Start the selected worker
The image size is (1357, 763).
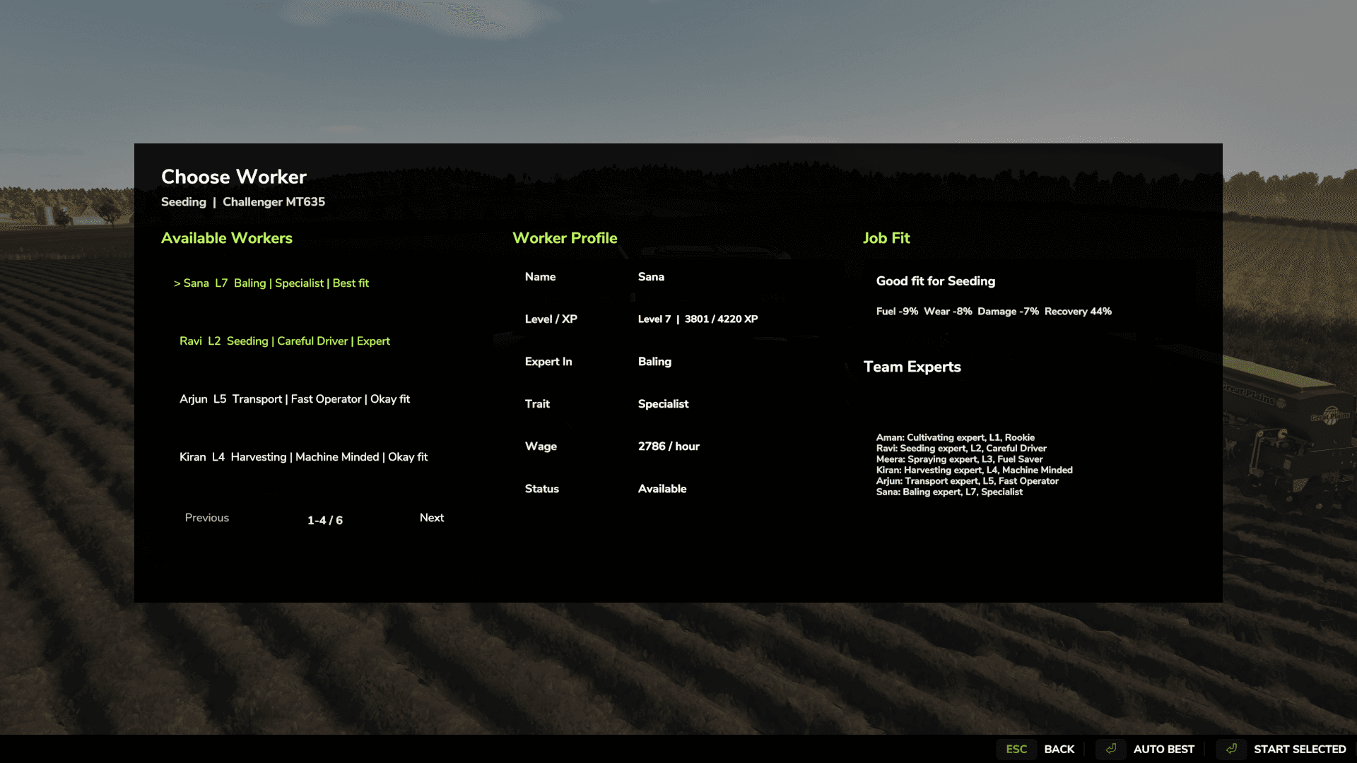click(1300, 749)
